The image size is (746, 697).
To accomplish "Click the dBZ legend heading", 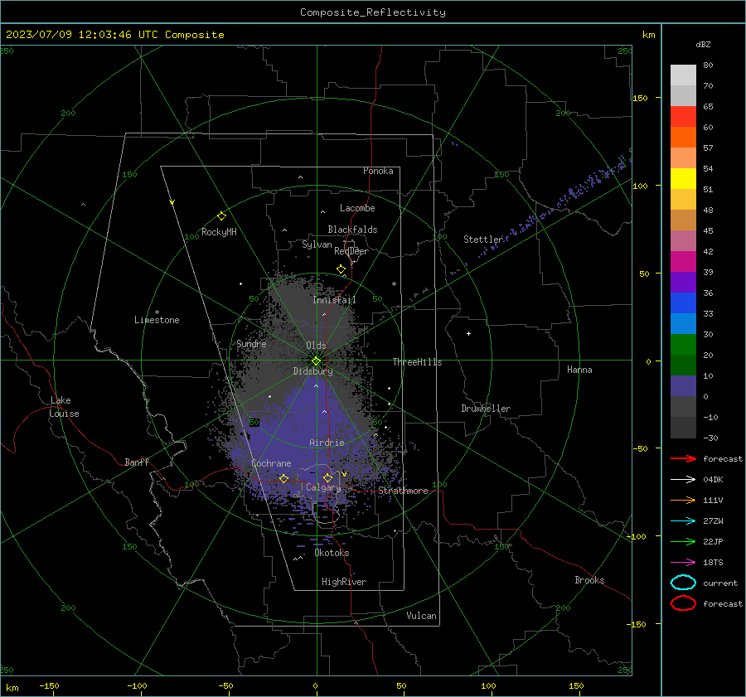I will 703,44.
